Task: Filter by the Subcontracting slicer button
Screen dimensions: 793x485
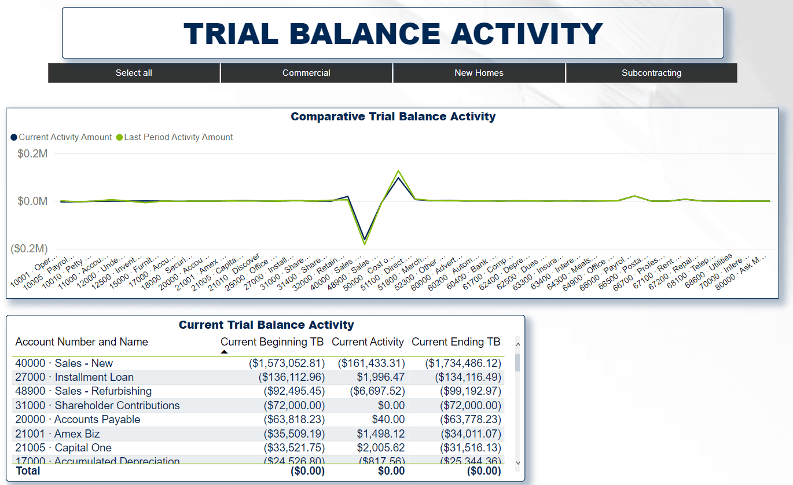Action: (x=651, y=73)
